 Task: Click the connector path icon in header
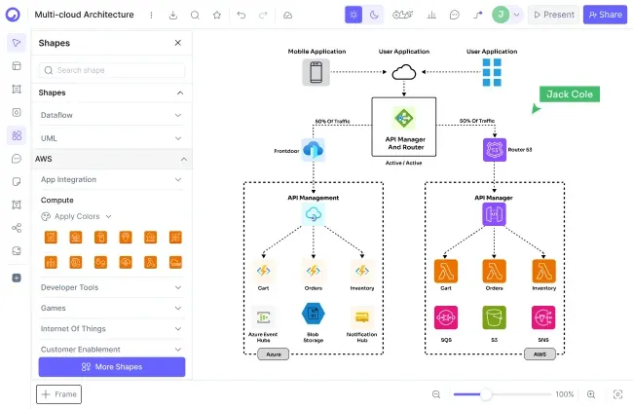[477, 15]
